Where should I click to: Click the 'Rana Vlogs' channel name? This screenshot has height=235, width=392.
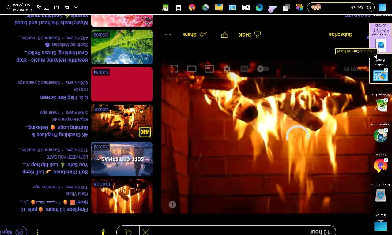click(x=77, y=194)
